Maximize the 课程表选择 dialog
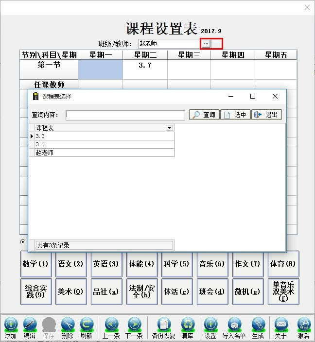The height and width of the screenshot is (342, 315). (253, 96)
